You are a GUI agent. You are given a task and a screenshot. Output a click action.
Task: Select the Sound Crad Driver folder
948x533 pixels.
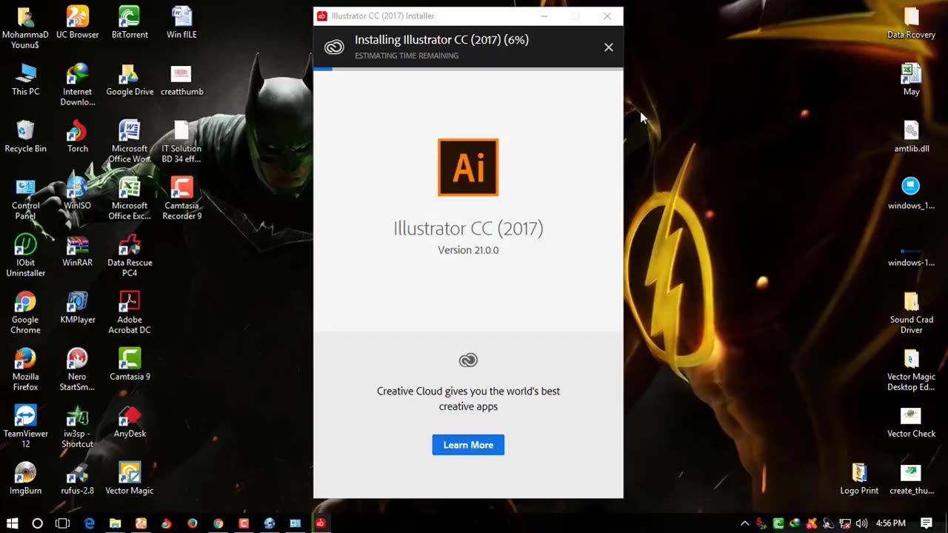pyautogui.click(x=911, y=312)
